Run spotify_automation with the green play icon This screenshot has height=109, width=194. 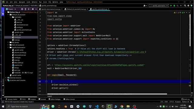[x=171, y=5]
